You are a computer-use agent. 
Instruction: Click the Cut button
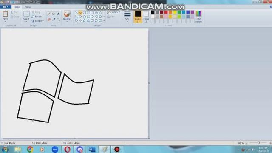click(14, 12)
